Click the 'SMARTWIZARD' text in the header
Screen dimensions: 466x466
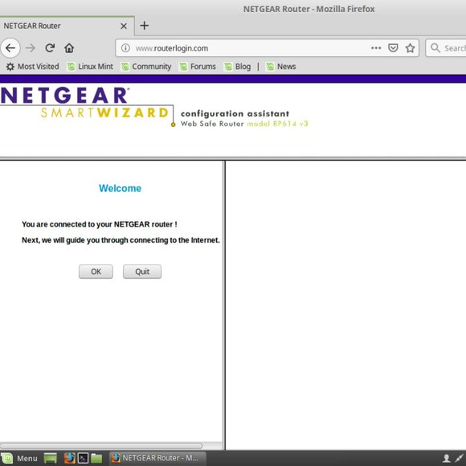tap(104, 112)
